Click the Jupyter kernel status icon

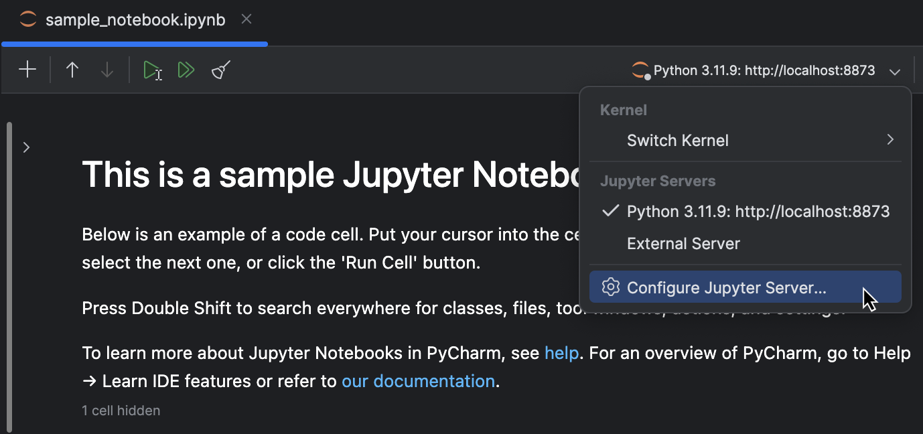640,70
